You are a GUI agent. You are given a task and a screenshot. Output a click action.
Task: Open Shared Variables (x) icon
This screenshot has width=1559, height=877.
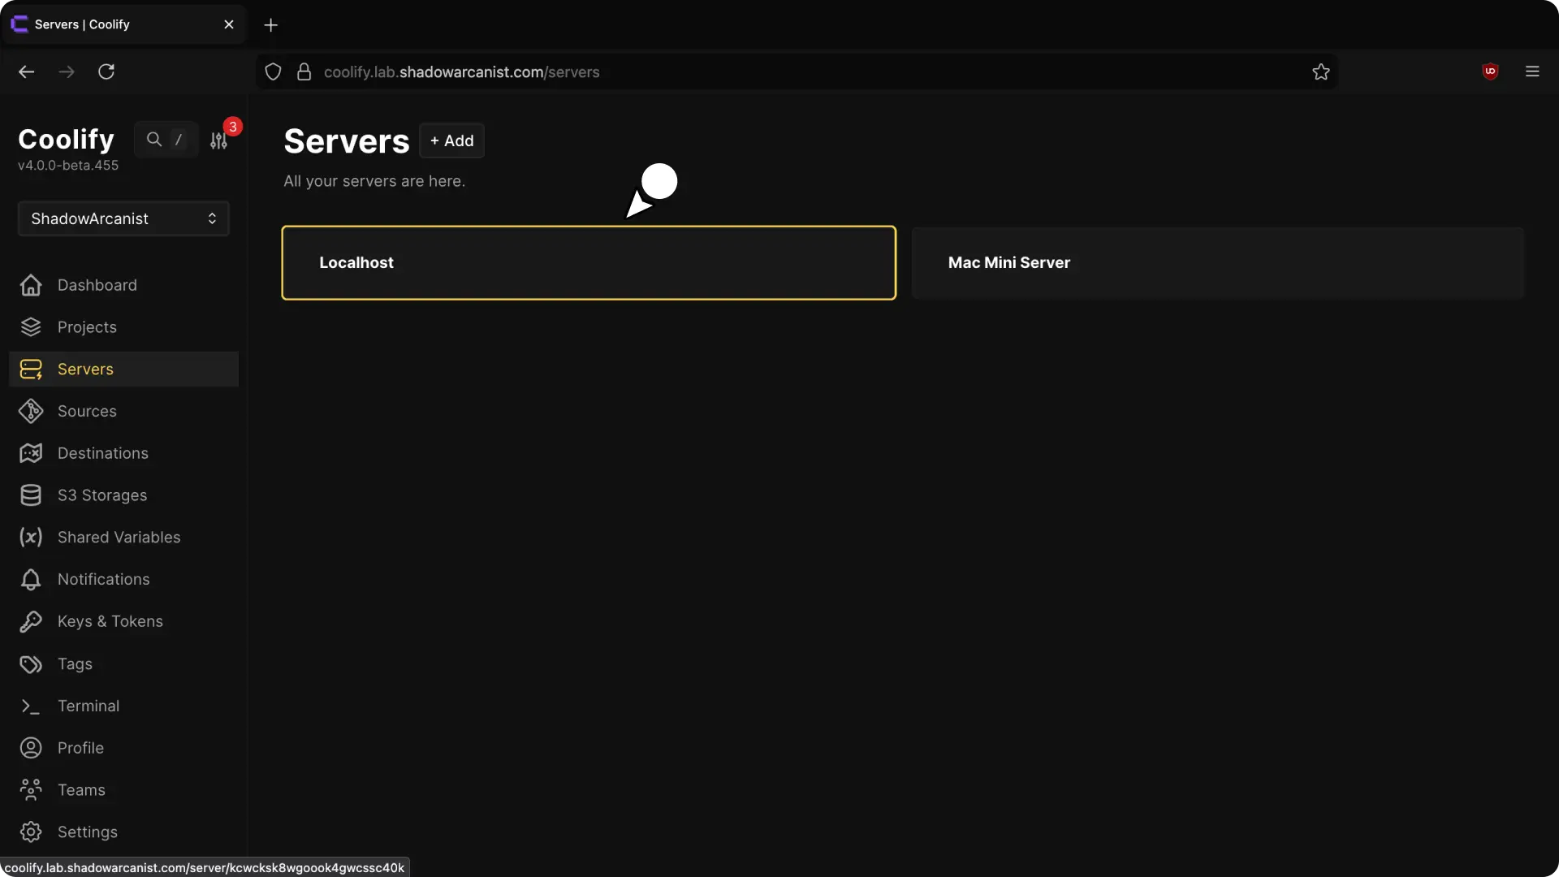click(30, 538)
